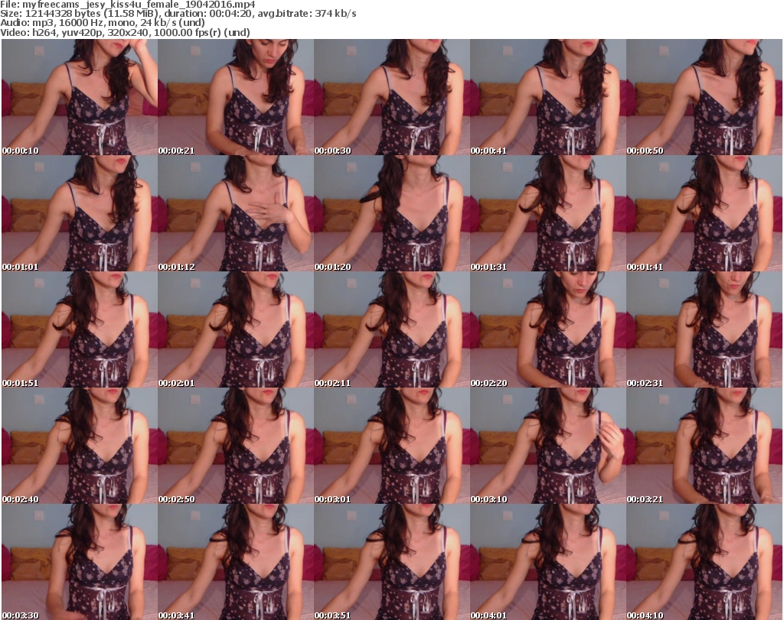Viewport: 784px width, 620px height.
Task: Select the thumbnail stamped 00:04:10
Action: [x=704, y=562]
